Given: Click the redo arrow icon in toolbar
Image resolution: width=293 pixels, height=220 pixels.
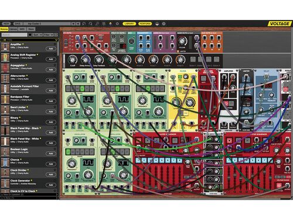Looking at the screenshot, I should 90,23.
